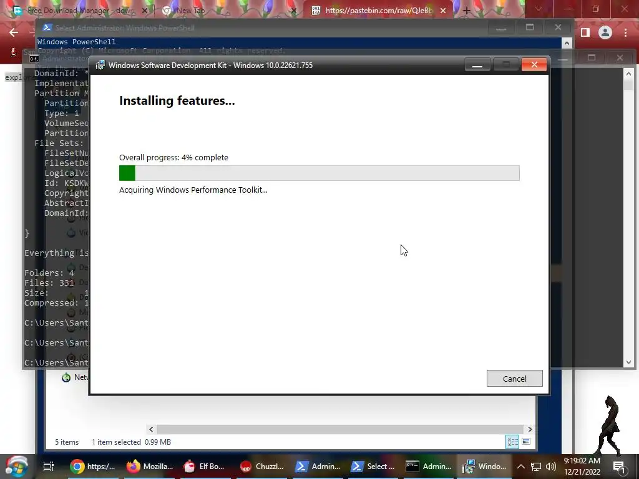Click 'Overall progress: 4% complete' text
Viewport: 639px width, 479px height.
click(173, 158)
